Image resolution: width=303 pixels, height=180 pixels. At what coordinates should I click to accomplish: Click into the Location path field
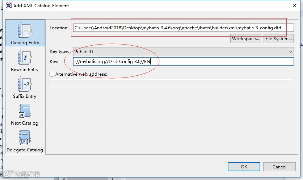tap(184, 28)
